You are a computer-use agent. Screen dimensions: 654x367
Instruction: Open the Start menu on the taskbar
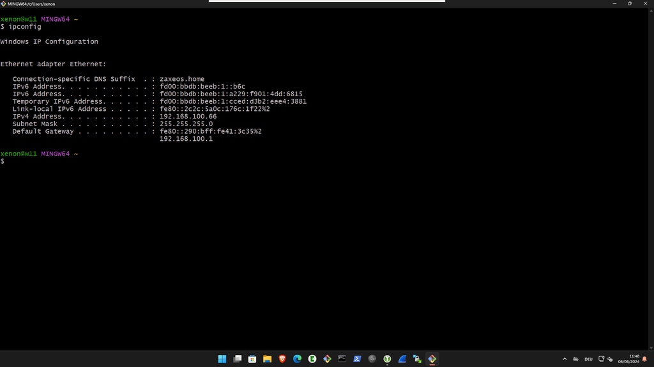[x=222, y=359]
